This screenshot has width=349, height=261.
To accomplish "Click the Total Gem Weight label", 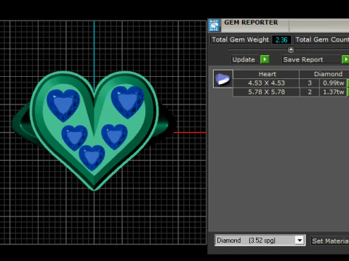I will (240, 40).
